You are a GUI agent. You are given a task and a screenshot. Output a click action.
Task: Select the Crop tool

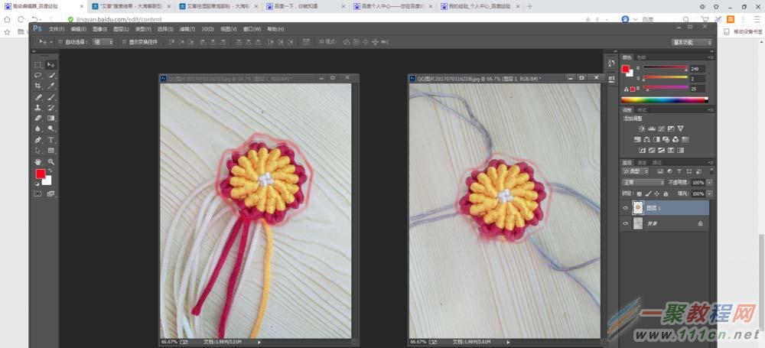[38, 86]
